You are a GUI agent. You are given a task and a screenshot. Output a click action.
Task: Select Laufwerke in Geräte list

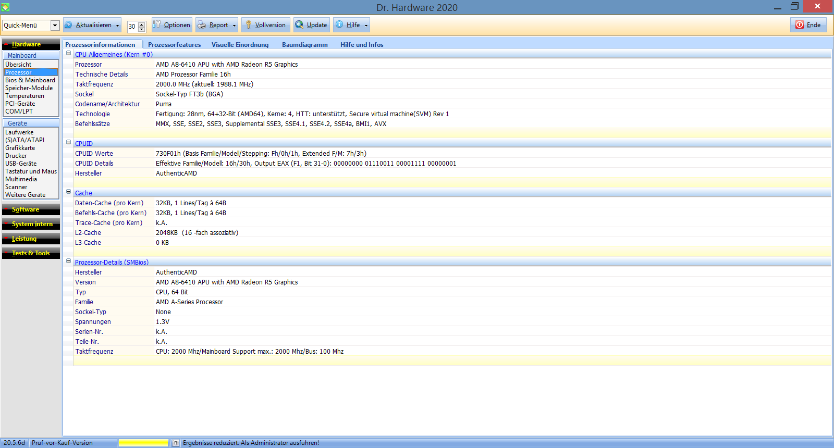click(31, 132)
